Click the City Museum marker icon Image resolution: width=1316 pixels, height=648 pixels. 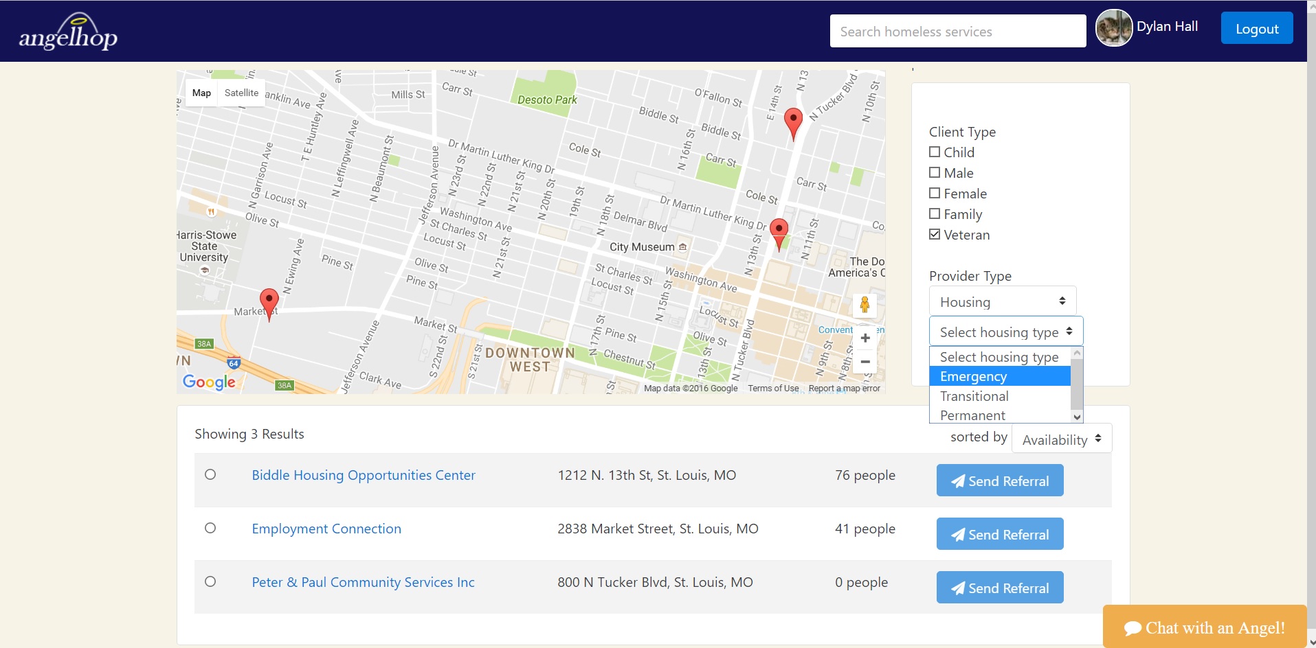682,247
